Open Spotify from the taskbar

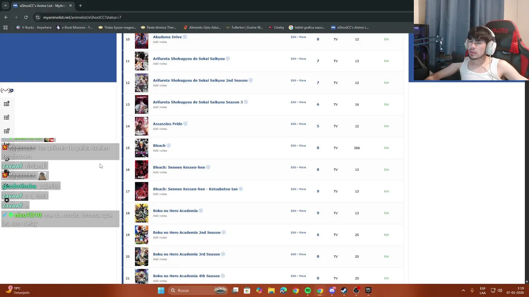307,290
